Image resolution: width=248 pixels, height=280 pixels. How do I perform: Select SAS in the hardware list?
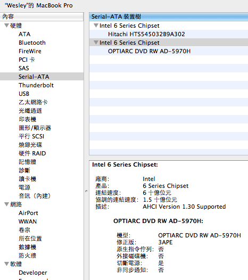(24, 68)
